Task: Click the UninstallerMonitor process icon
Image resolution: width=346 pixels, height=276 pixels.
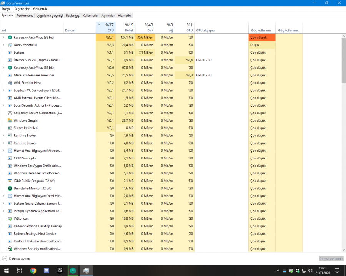Action: [10, 188]
